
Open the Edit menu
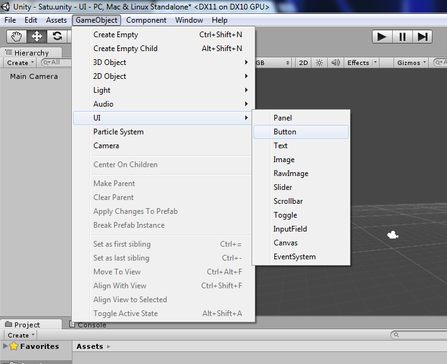31,20
